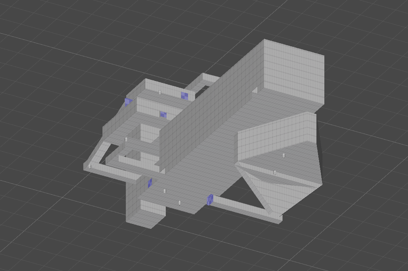
Task: Select the blue marker on the tall pillar side
Action: point(150,183)
